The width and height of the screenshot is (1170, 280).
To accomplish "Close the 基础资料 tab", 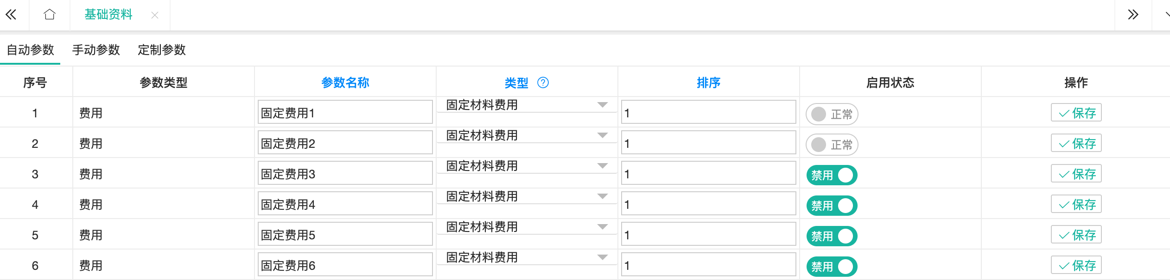I will tap(155, 15).
